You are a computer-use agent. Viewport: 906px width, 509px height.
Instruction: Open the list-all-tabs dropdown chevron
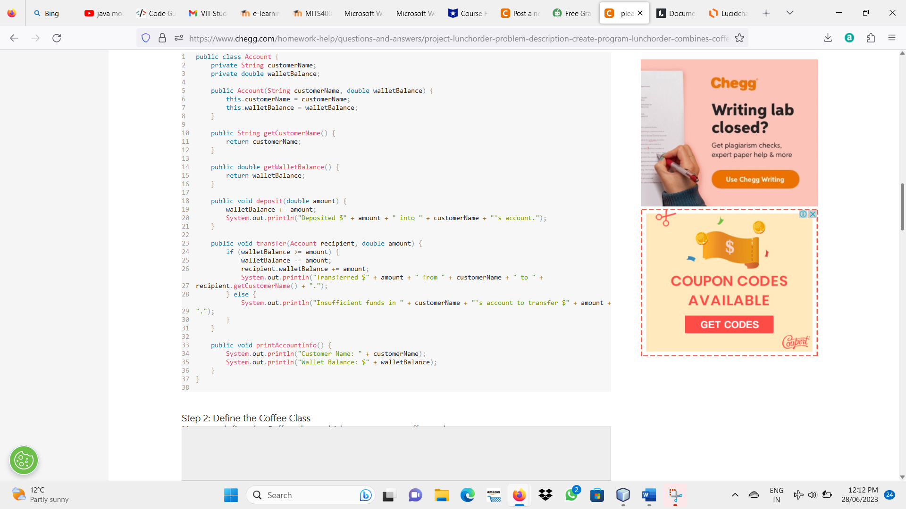(x=789, y=13)
